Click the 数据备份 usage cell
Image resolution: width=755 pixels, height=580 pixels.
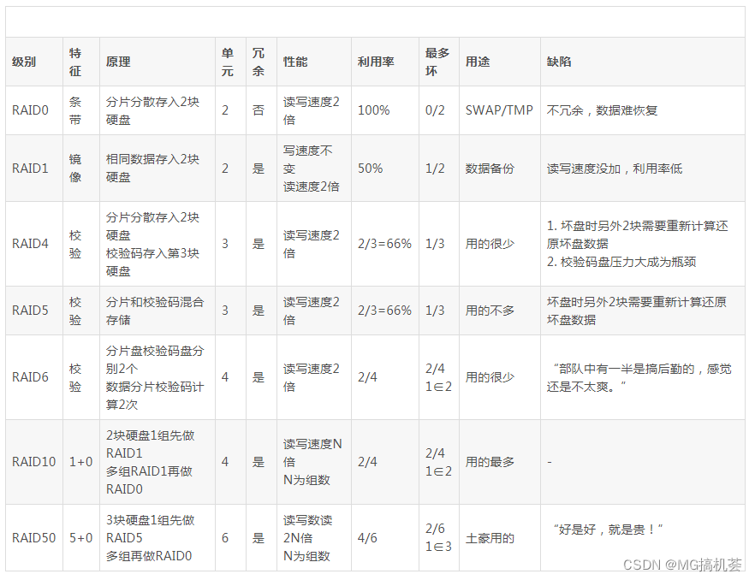pos(500,168)
